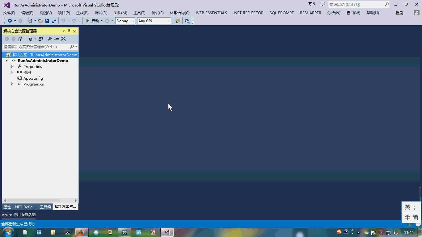
Task: Click the Sogou input method tray icon
Action: 339,232
